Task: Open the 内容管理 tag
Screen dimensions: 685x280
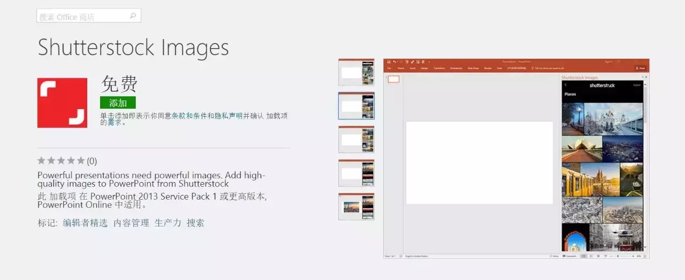Action: tap(131, 223)
